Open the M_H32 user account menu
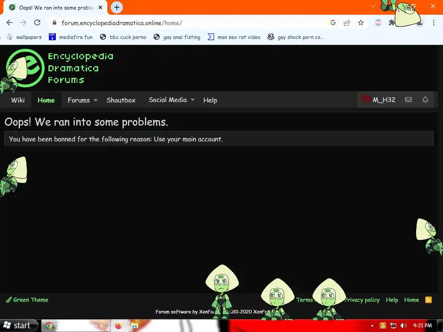 (379, 100)
